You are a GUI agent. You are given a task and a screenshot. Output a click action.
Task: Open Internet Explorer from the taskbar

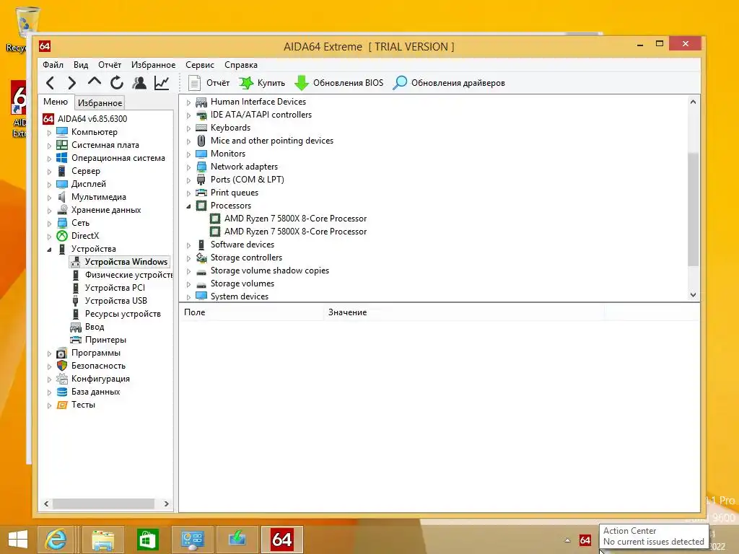click(57, 540)
